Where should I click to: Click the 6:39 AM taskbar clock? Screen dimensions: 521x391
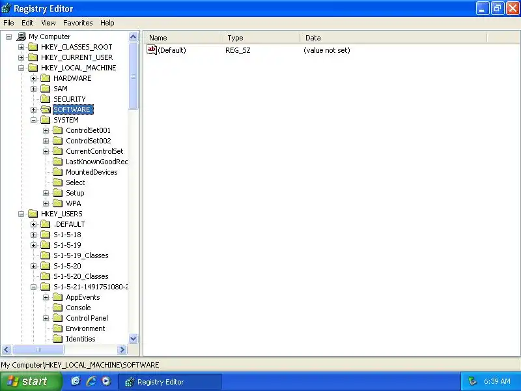(x=497, y=381)
